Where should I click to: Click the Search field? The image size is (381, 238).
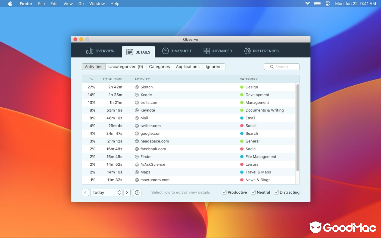point(282,67)
